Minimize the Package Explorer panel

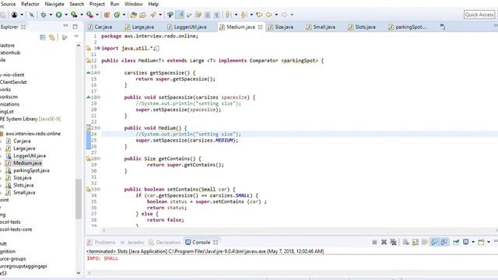[65, 26]
